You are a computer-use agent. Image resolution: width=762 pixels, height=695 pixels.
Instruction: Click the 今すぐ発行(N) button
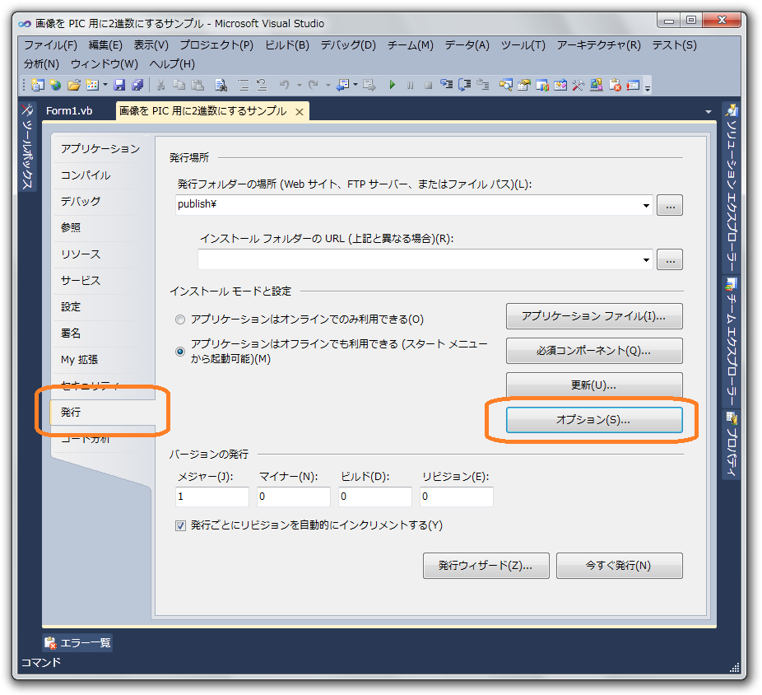tap(619, 566)
